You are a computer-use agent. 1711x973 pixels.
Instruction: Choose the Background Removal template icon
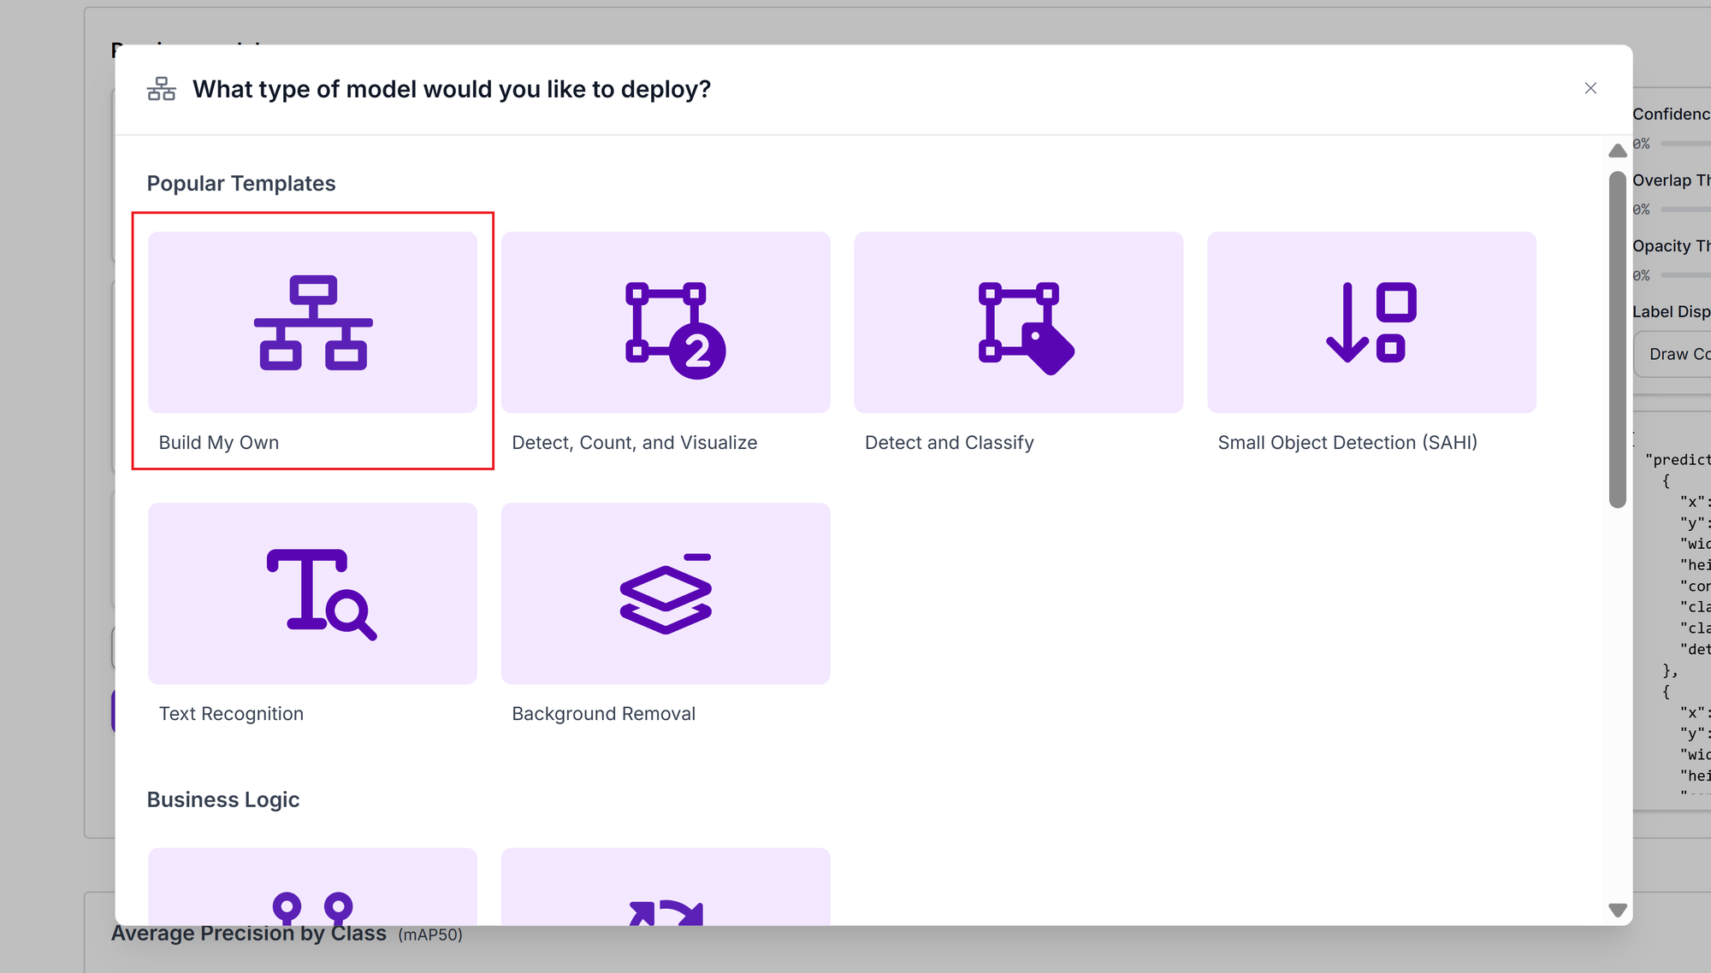[666, 593]
